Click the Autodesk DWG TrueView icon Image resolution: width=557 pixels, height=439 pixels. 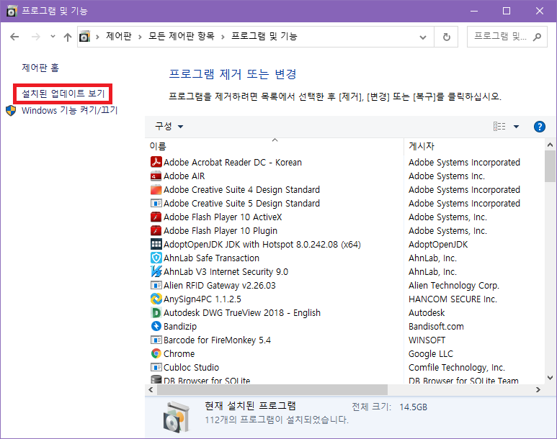(156, 312)
